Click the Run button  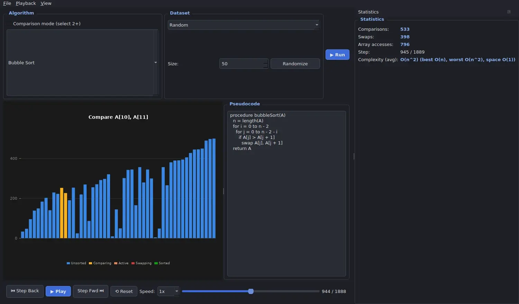(337, 55)
